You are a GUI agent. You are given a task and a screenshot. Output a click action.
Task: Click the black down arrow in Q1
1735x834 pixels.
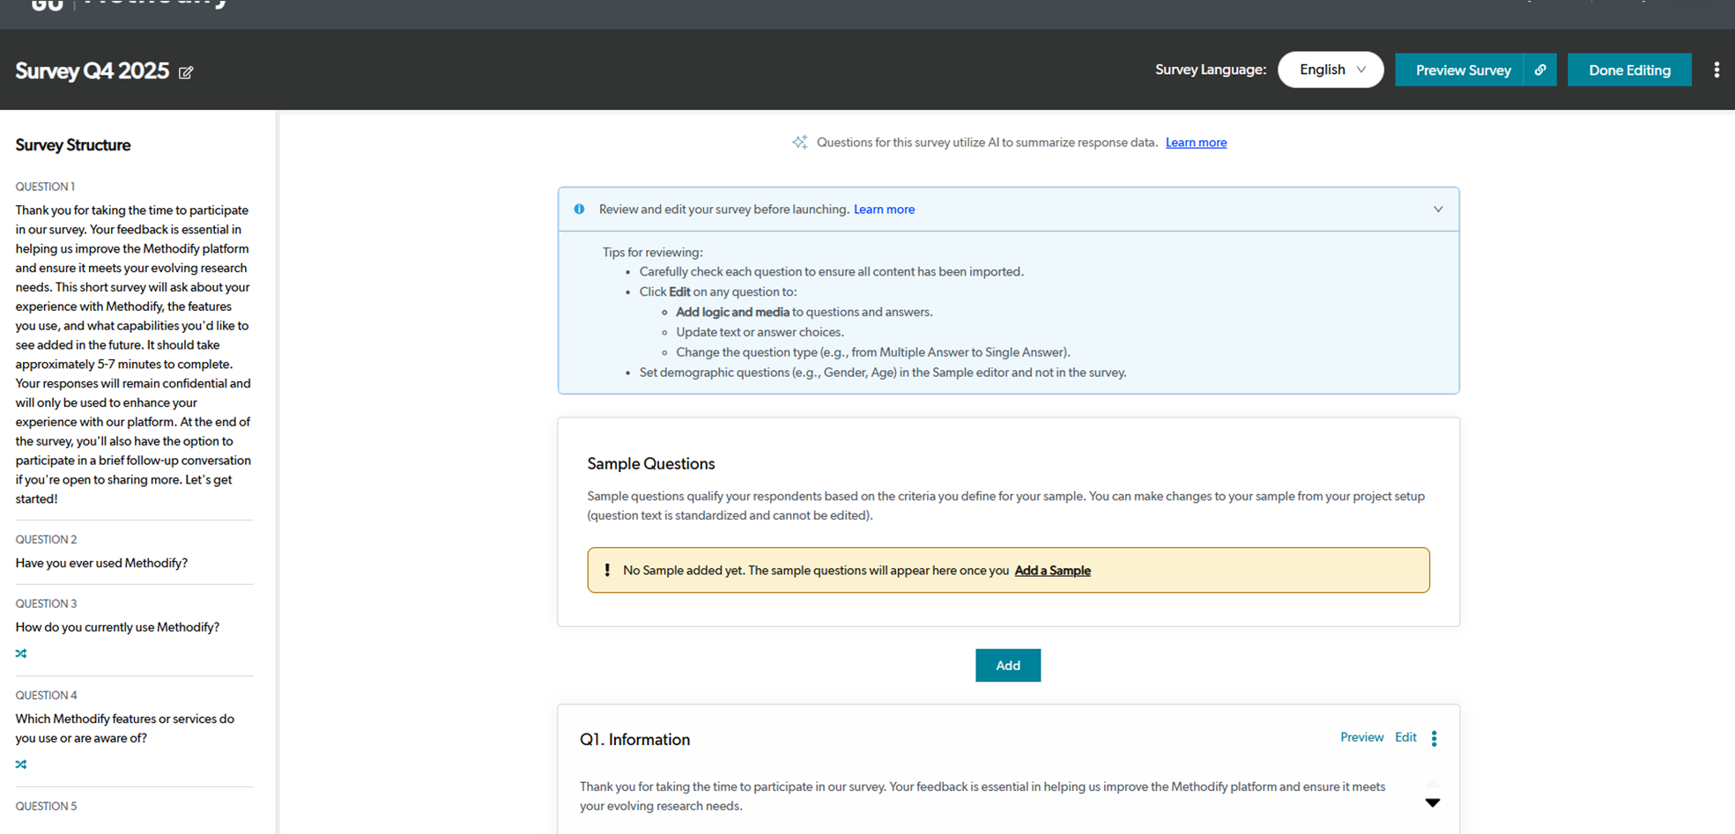pos(1432,802)
